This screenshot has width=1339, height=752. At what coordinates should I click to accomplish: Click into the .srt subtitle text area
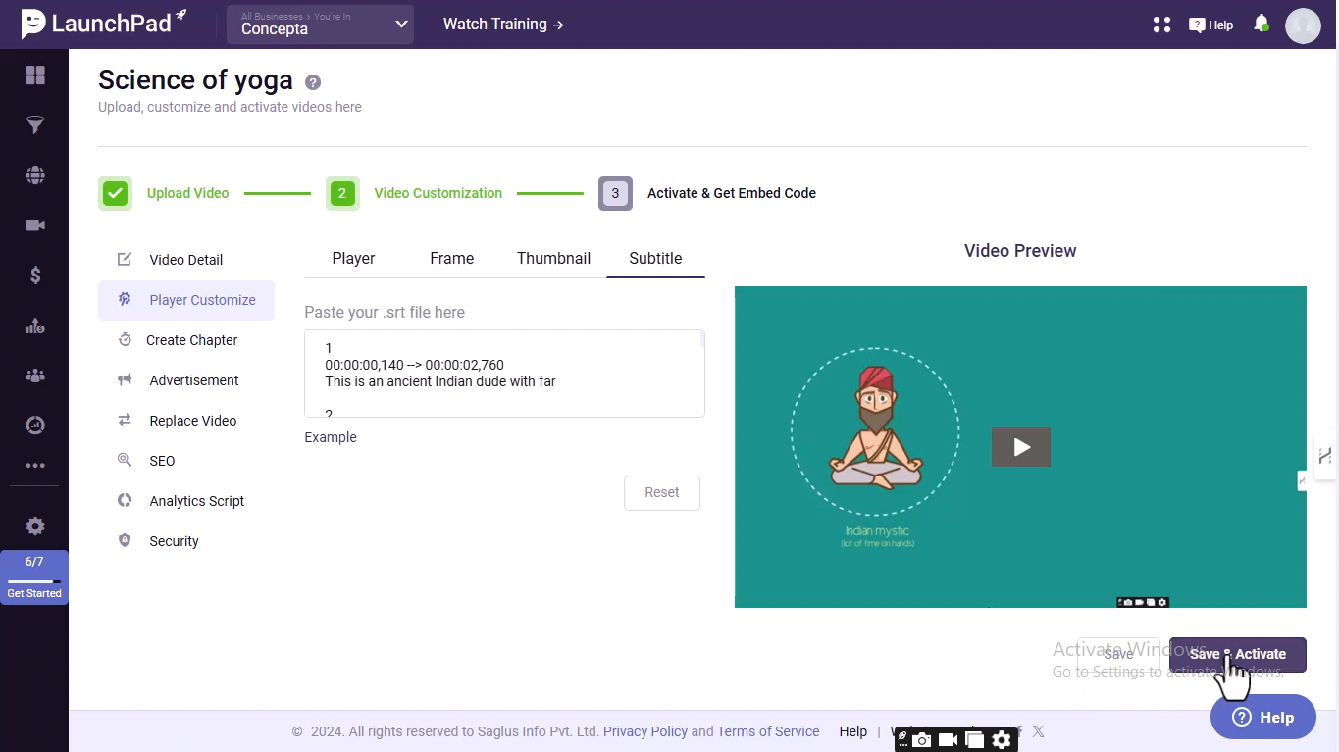tap(504, 374)
